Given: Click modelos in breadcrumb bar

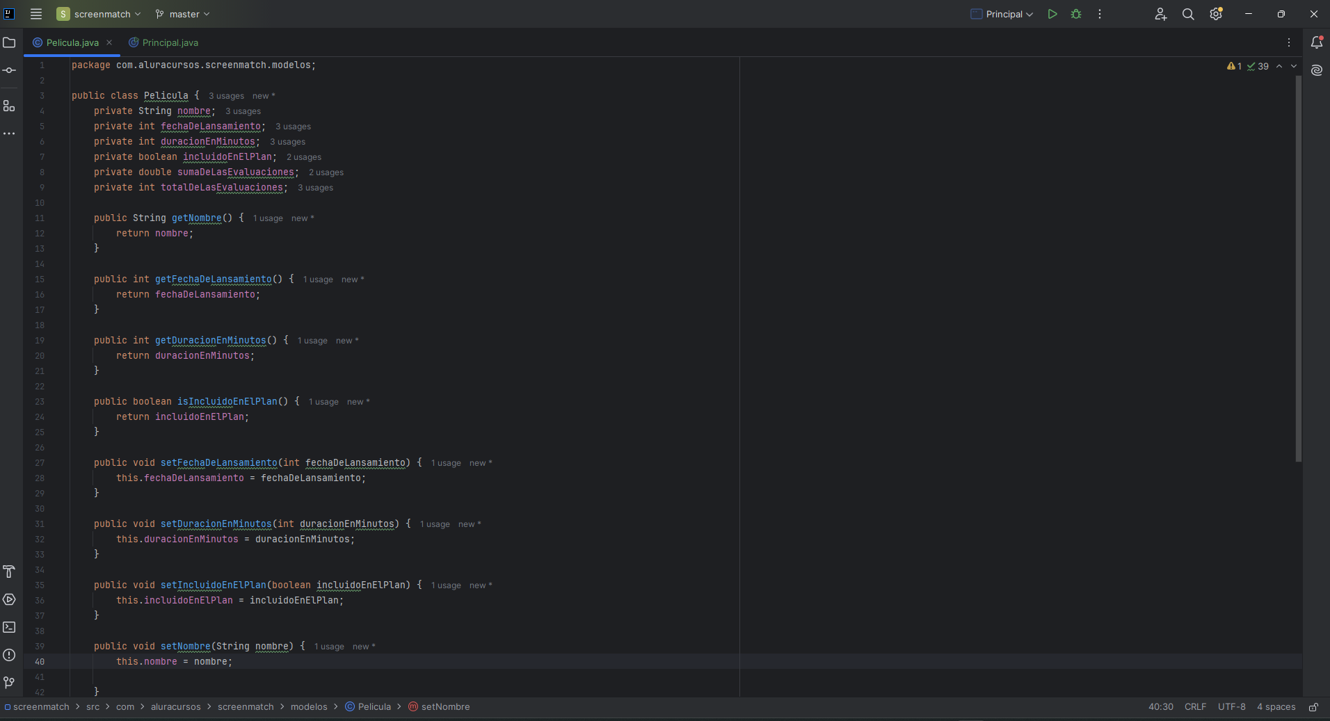Looking at the screenshot, I should tap(309, 707).
